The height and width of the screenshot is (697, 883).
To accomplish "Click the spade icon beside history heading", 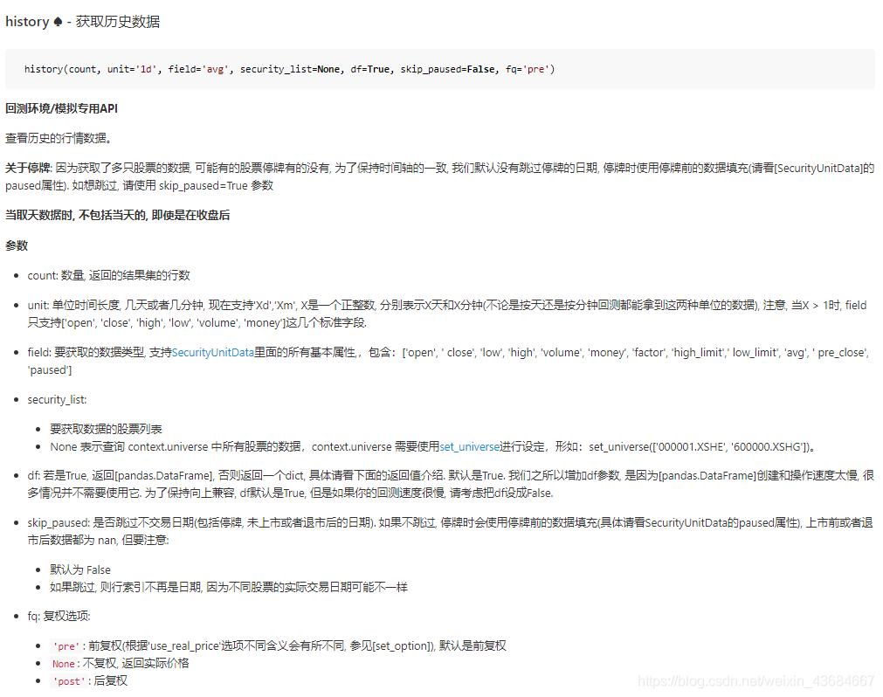I will [58, 22].
